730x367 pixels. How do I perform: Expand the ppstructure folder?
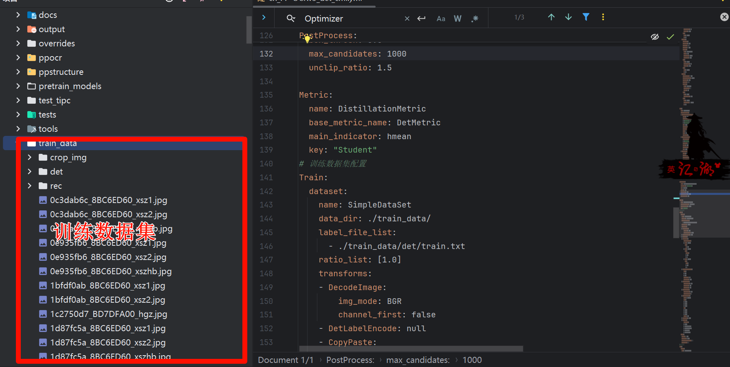pos(18,72)
